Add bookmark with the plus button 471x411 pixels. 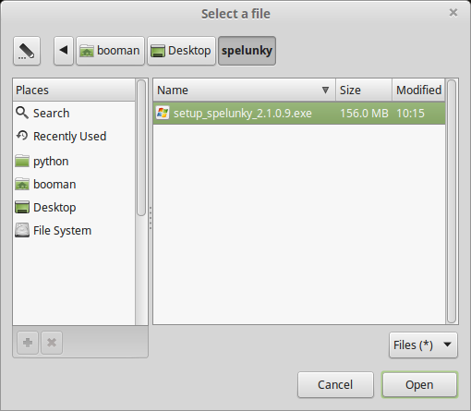pyautogui.click(x=28, y=343)
